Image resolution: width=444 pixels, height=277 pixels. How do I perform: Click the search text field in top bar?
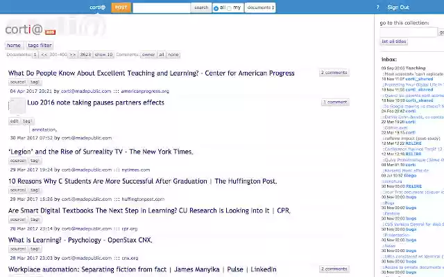tap(162, 8)
